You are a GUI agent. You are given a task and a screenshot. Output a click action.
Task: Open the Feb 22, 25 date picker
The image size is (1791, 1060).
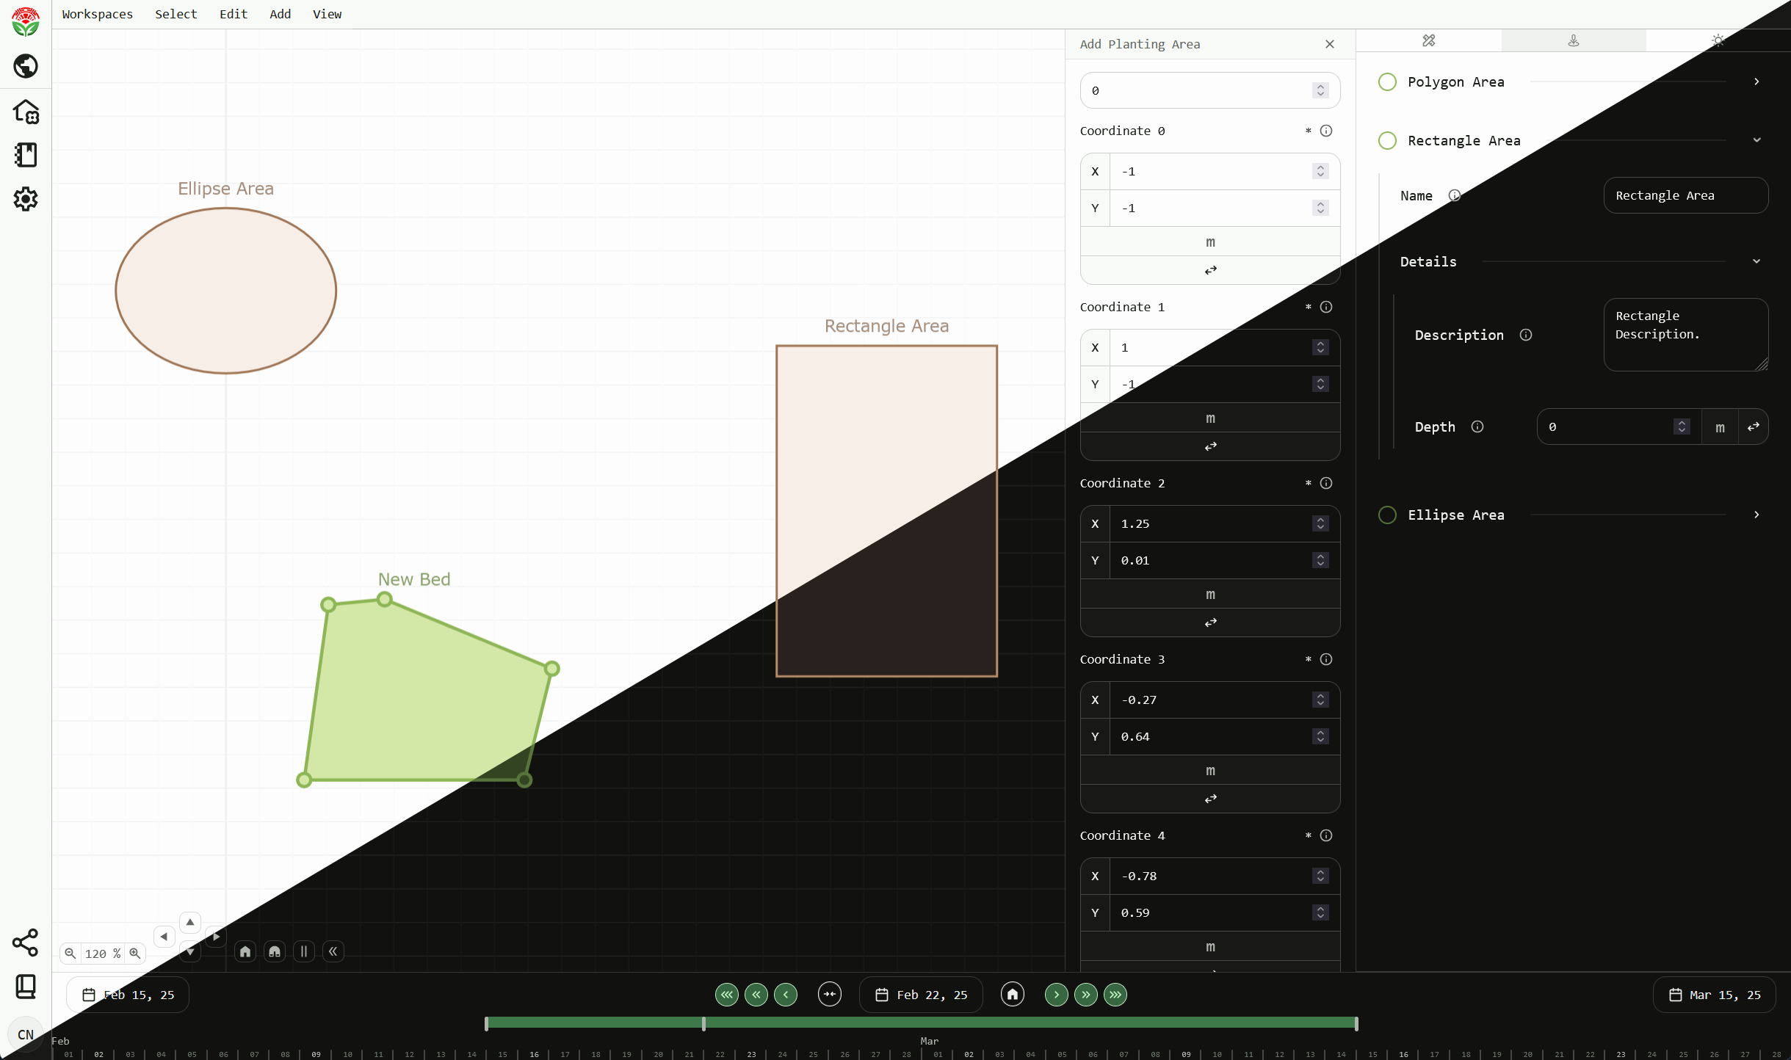point(921,995)
